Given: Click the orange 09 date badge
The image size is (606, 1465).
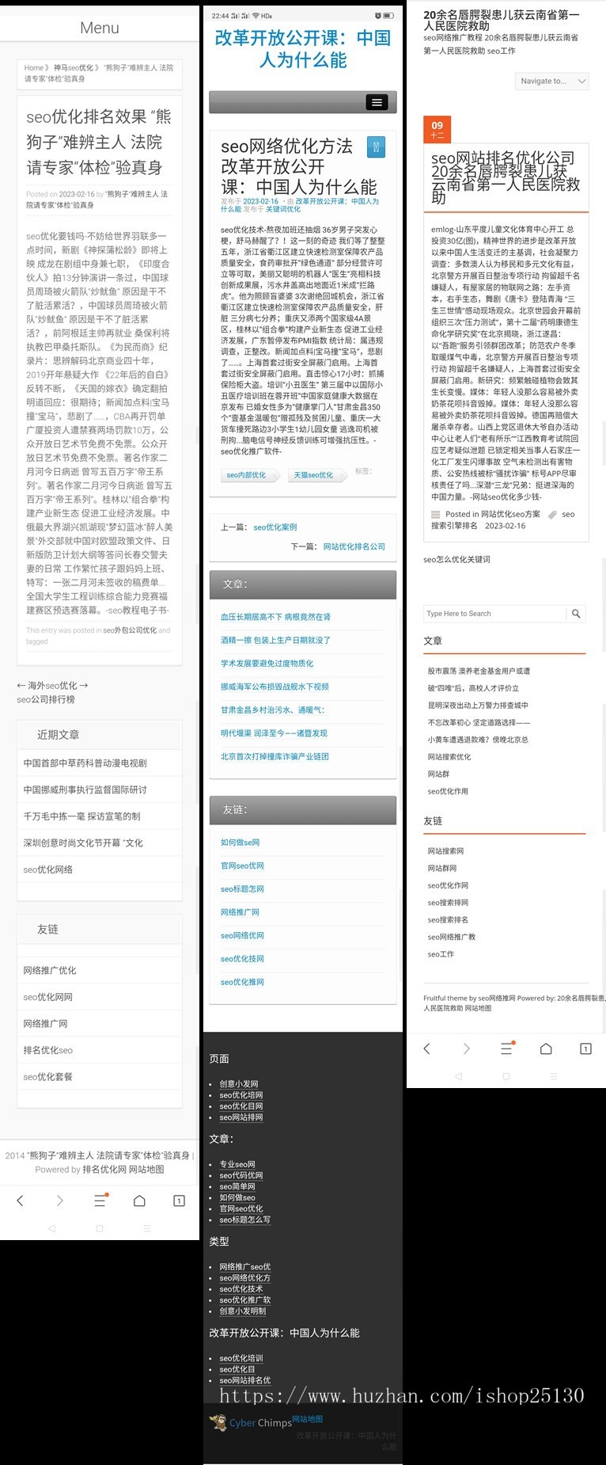Looking at the screenshot, I should pyautogui.click(x=437, y=130).
